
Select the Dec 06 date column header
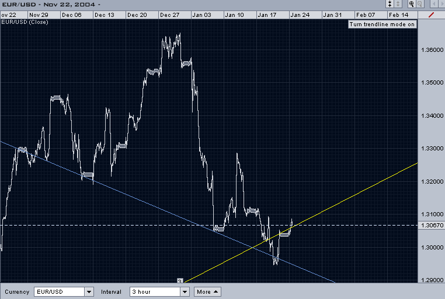coord(77,15)
